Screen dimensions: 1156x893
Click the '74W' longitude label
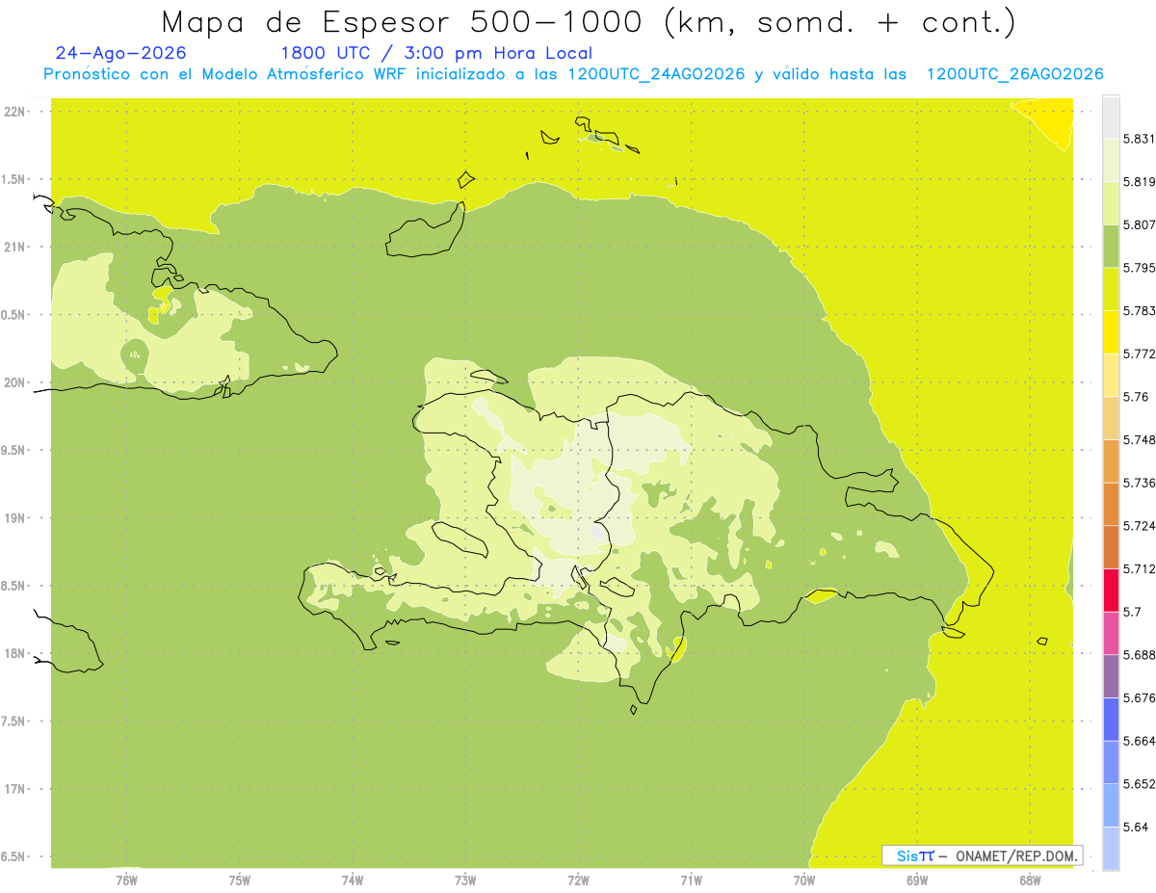click(x=353, y=880)
